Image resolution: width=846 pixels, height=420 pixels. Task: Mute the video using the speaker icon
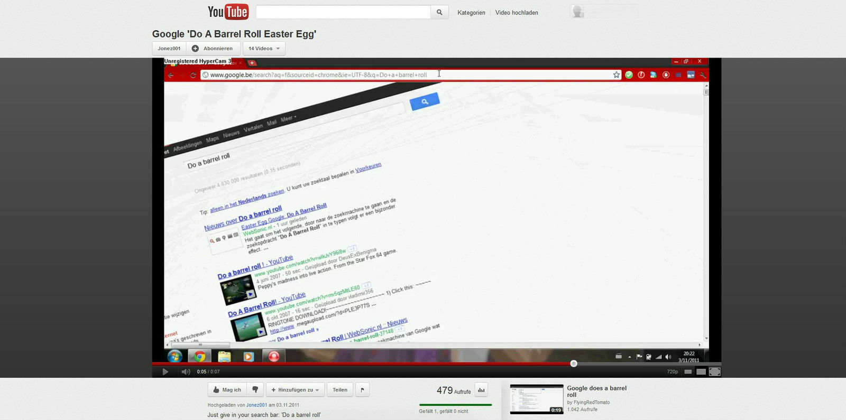coord(186,372)
